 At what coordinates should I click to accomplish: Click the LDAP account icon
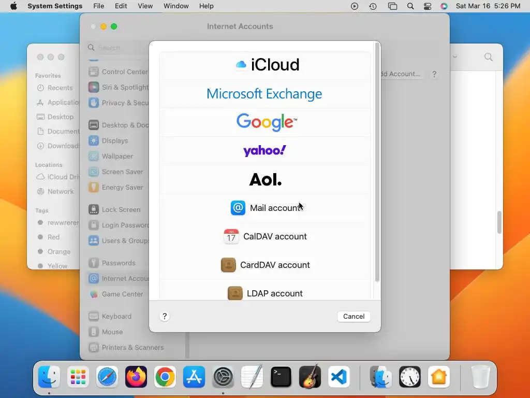tap(235, 293)
